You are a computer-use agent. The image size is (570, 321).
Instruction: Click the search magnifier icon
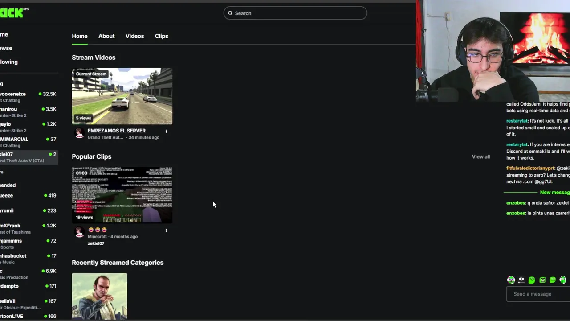tap(230, 13)
